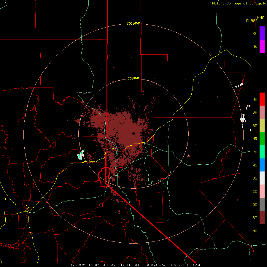The width and height of the screenshot is (267, 267).
Task: Click the white DS color swatch
Action: tap(262, 178)
